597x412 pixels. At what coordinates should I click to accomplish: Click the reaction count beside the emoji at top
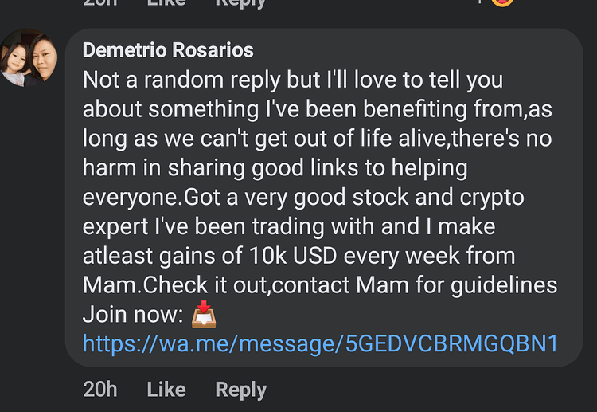(480, 2)
